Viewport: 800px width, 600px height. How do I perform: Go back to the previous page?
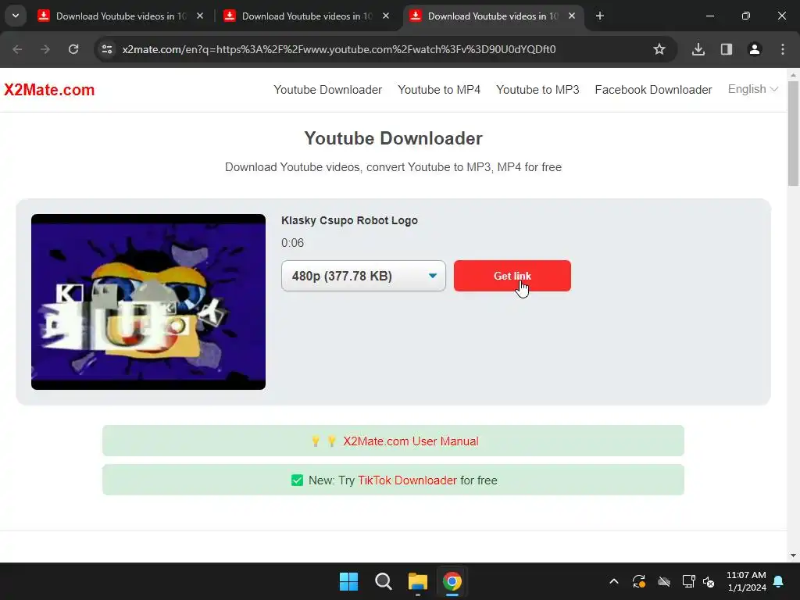(x=17, y=49)
